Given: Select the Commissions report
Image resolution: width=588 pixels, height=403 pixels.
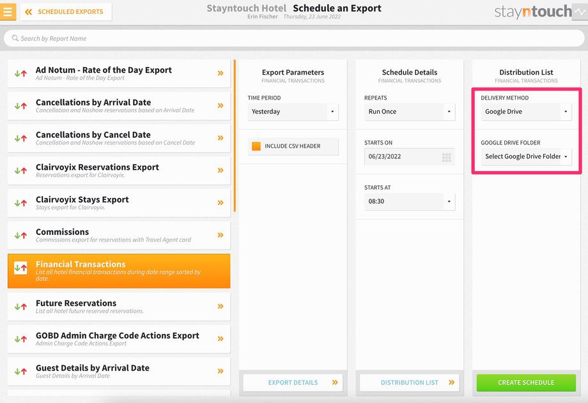Looking at the screenshot, I should (x=119, y=236).
